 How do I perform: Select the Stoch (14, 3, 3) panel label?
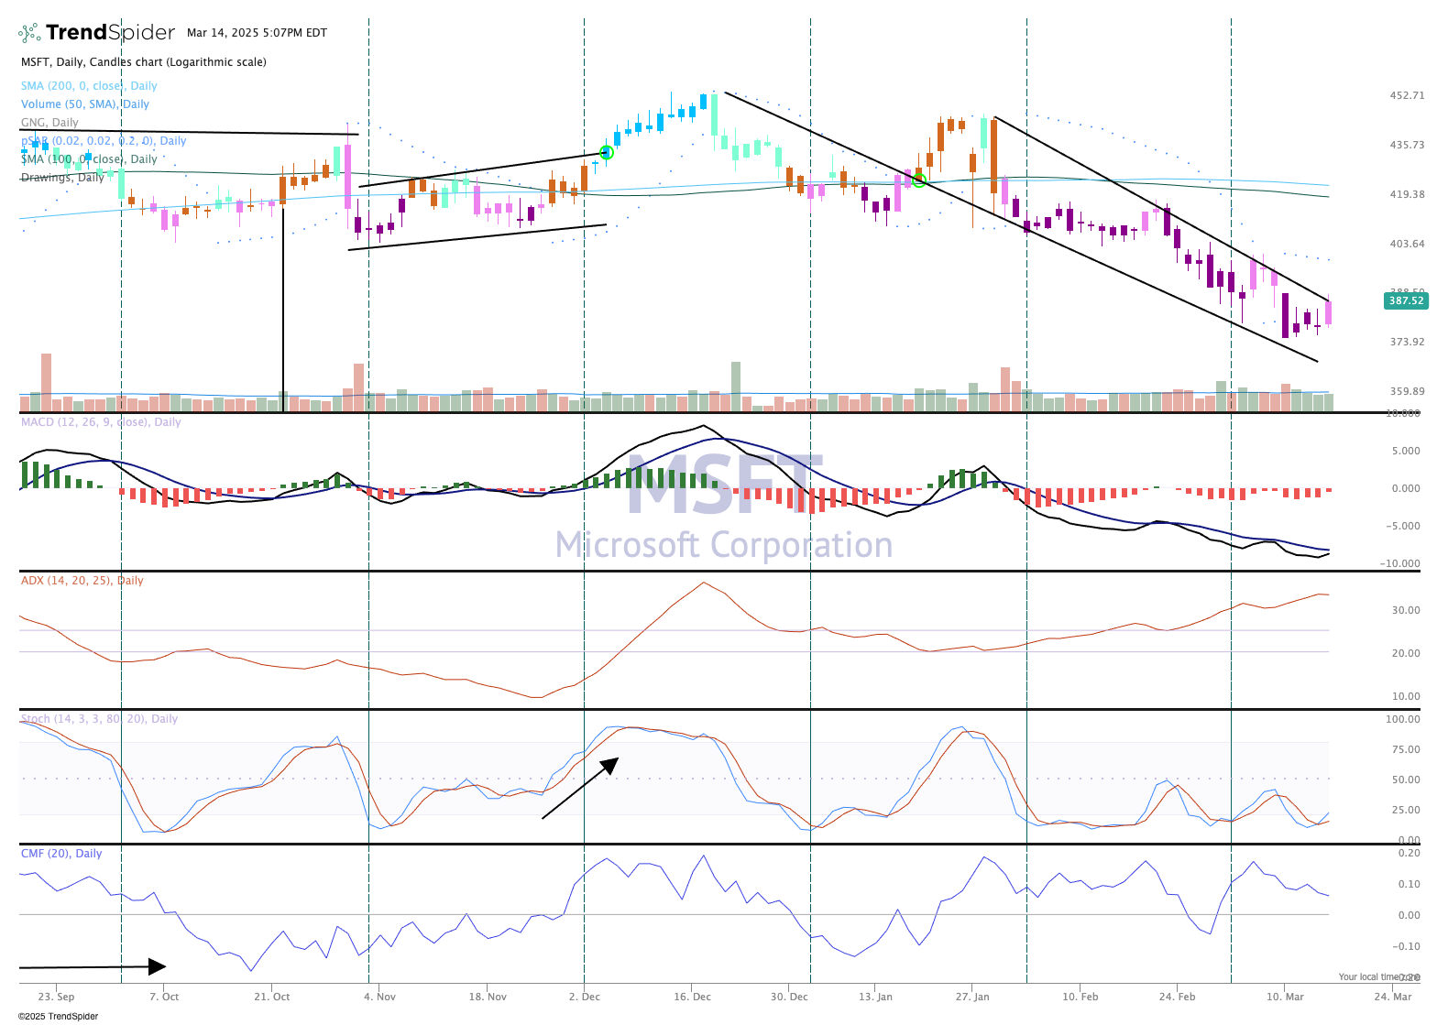coord(99,719)
